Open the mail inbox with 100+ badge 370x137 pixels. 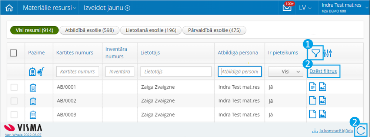287,8
